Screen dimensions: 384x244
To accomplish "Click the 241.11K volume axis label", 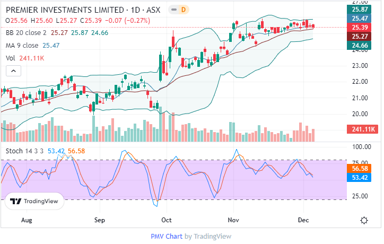I will (360, 129).
